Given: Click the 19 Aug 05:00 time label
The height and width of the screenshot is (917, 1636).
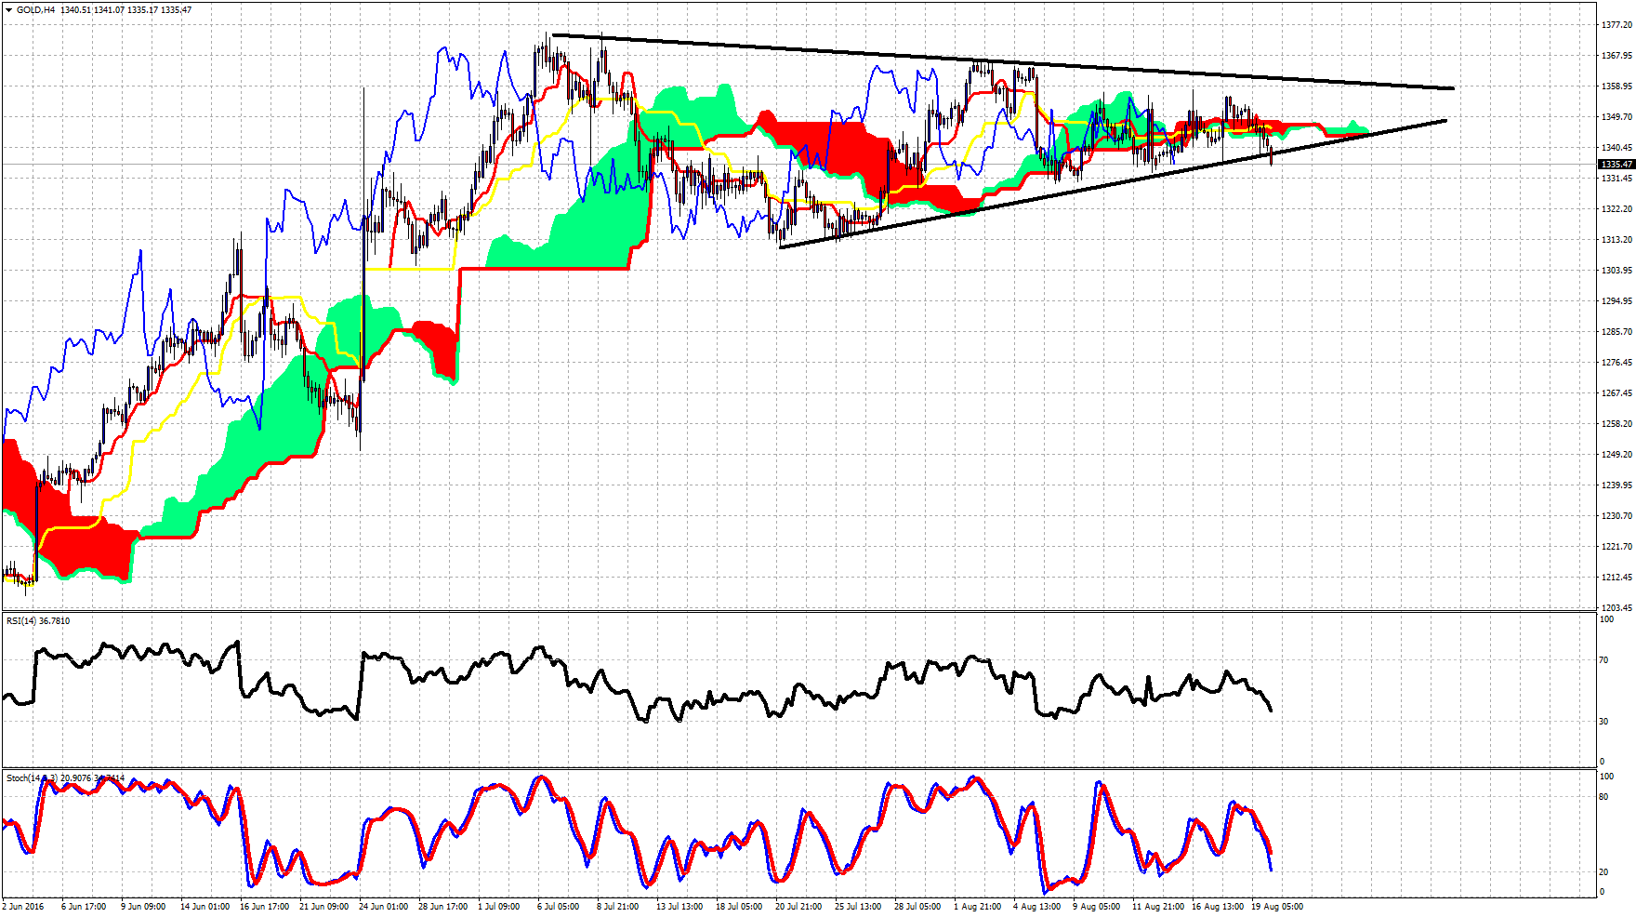Looking at the screenshot, I should (x=1277, y=907).
